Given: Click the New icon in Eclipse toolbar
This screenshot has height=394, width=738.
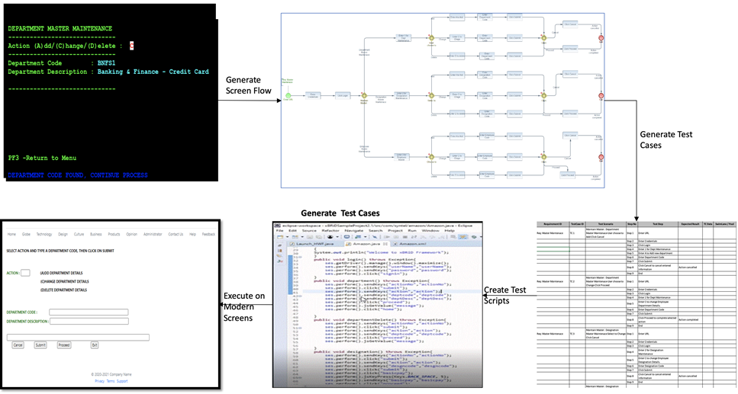Looking at the screenshot, I should point(280,237).
